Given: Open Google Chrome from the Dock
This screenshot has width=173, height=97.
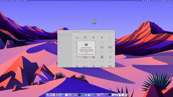Looking at the screenshot, I should click(x=50, y=95).
